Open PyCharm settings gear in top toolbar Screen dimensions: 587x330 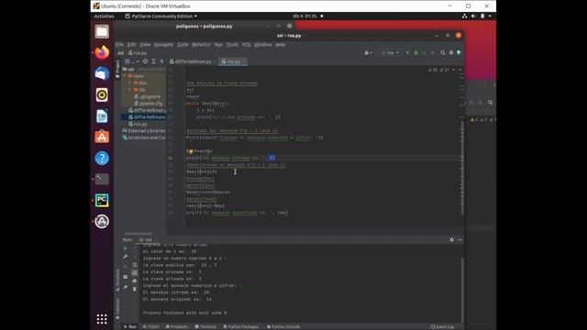pos(451,53)
